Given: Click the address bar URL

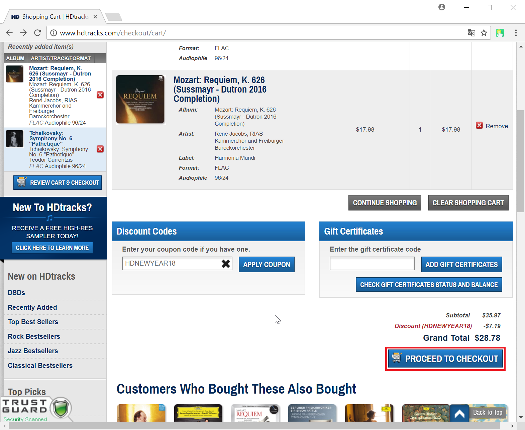Looking at the screenshot, I should [113, 33].
